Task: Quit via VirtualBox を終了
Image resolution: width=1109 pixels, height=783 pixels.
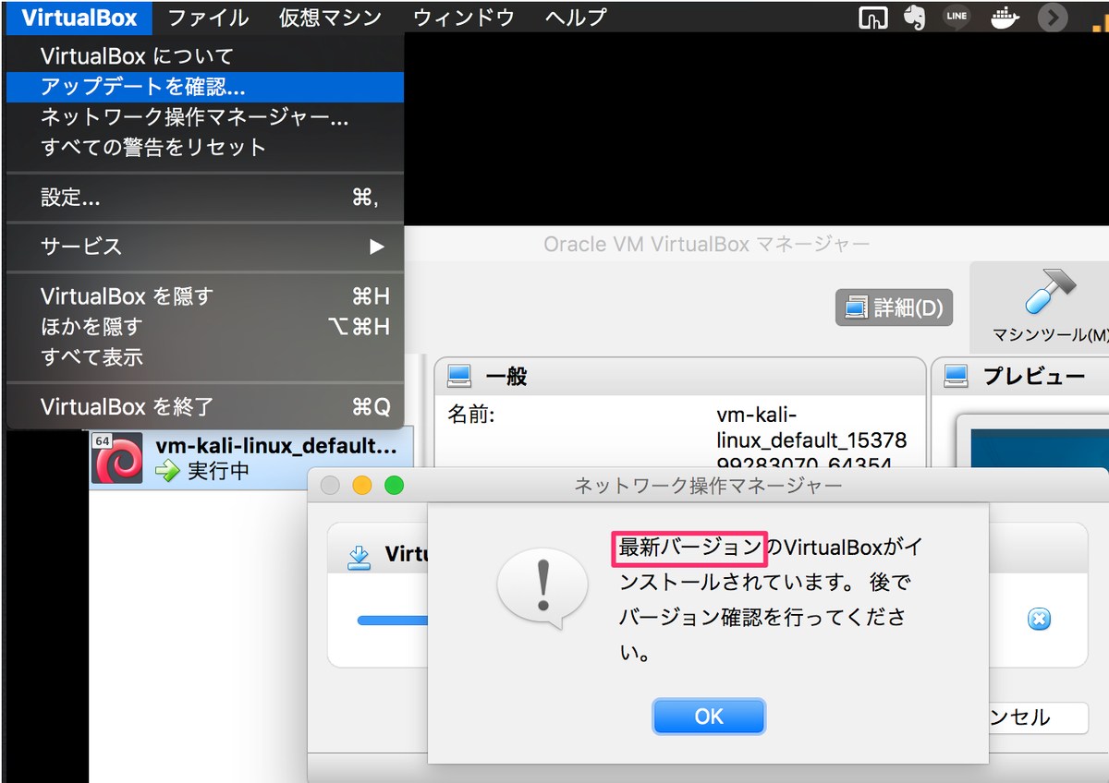Action: (x=205, y=406)
